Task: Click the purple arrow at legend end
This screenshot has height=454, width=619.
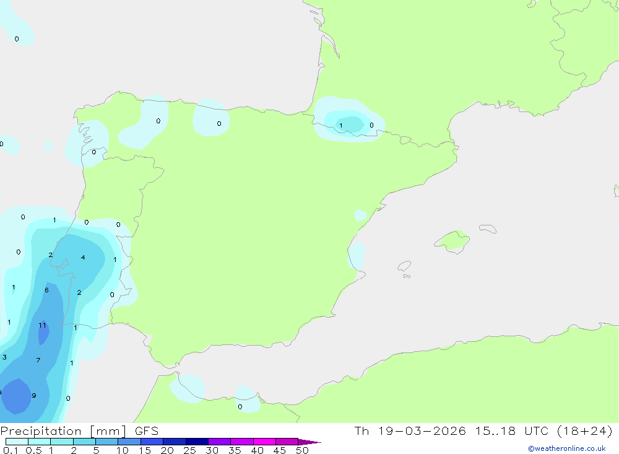Action: point(309,442)
